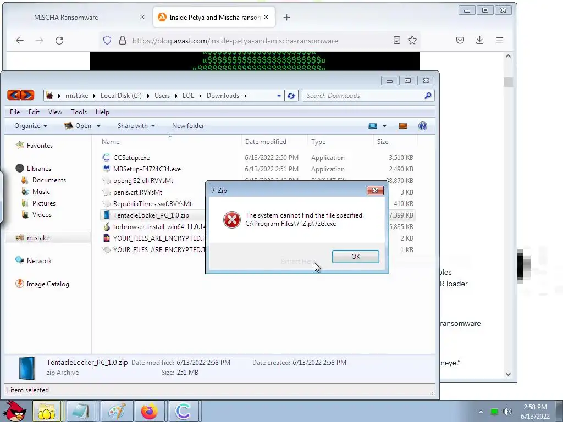The width and height of the screenshot is (563, 422).
Task: Click the change view icon
Action: [372, 126]
